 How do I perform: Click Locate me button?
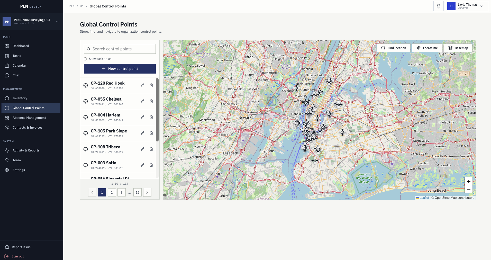point(427,48)
